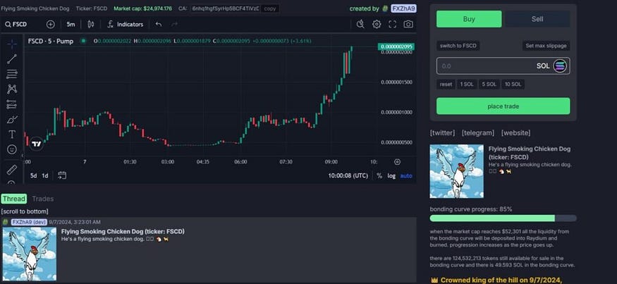The width and height of the screenshot is (617, 284).
Task: Open the chicken dog image in thread post
Action: [30, 254]
